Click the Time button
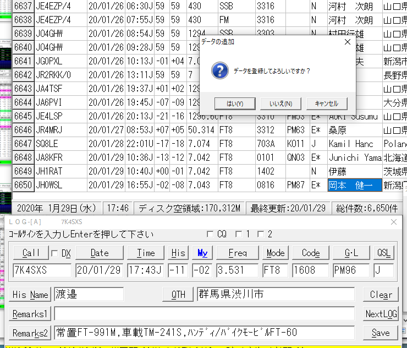Image resolution: width=407 pixels, height=348 pixels. [146, 253]
